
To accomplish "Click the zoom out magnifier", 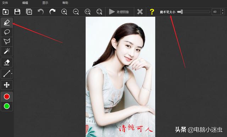I will 76,12.
